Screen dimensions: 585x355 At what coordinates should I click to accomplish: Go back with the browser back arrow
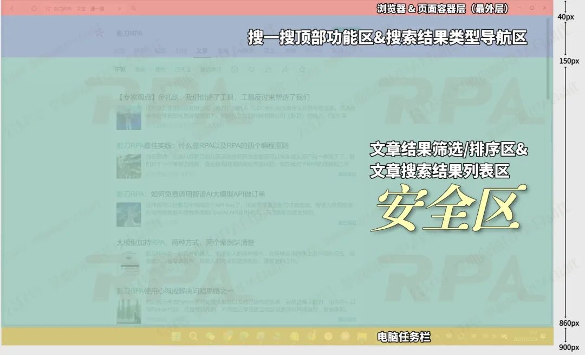click(12, 8)
